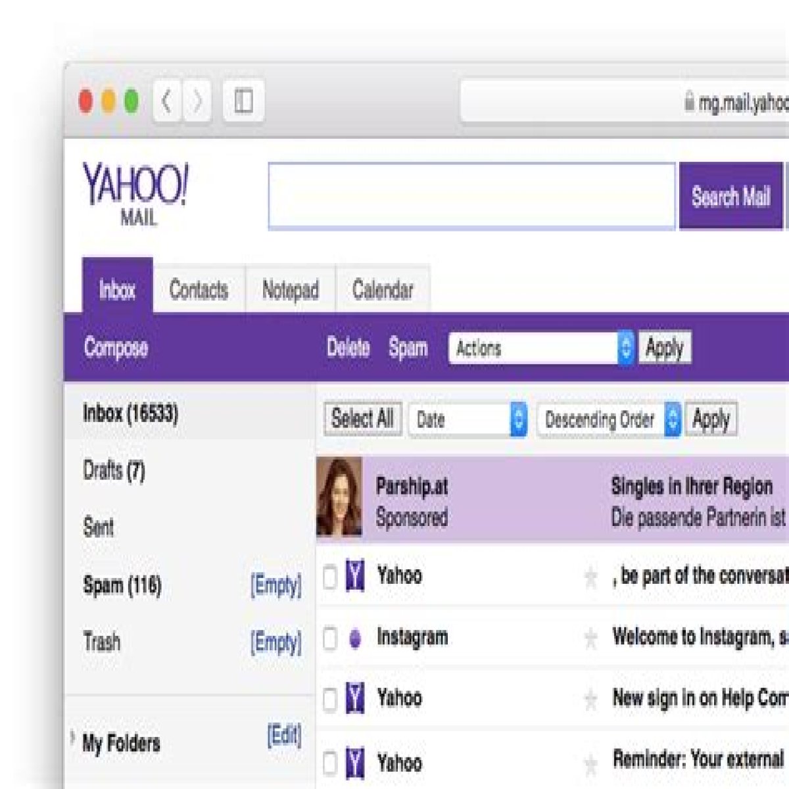Click the Safari address bar
Viewport: 789px width, 789px height.
click(x=625, y=102)
